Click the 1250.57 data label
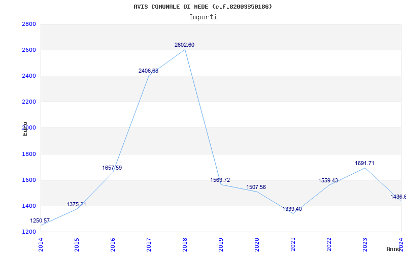This screenshot has width=406, height=254. (40, 221)
